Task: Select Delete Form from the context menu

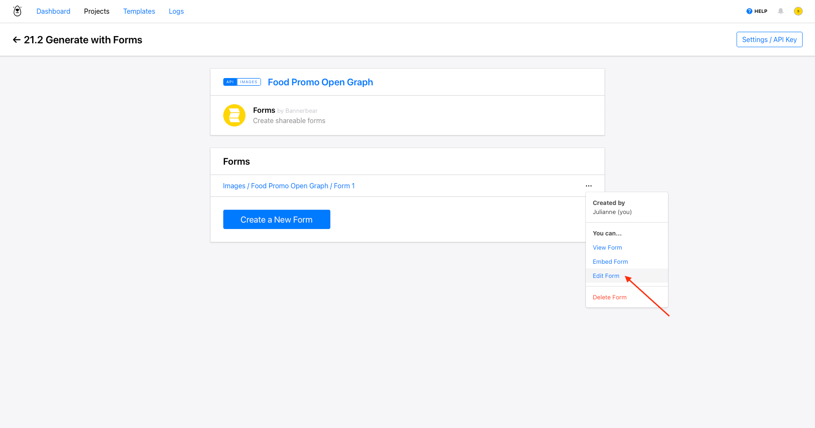Action: pyautogui.click(x=609, y=297)
